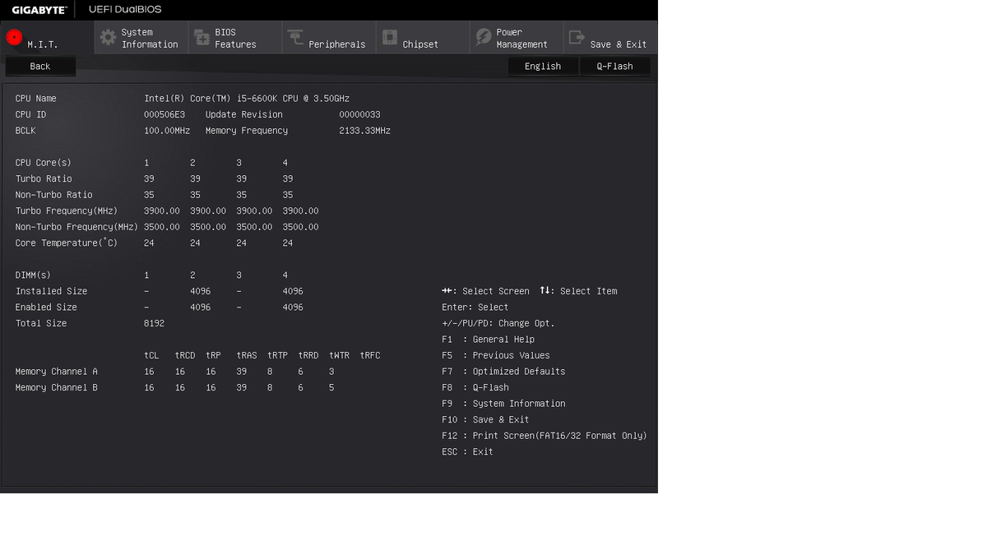The height and width of the screenshot is (555, 987).
Task: Launch the Q-Flash utility button
Action: [614, 67]
